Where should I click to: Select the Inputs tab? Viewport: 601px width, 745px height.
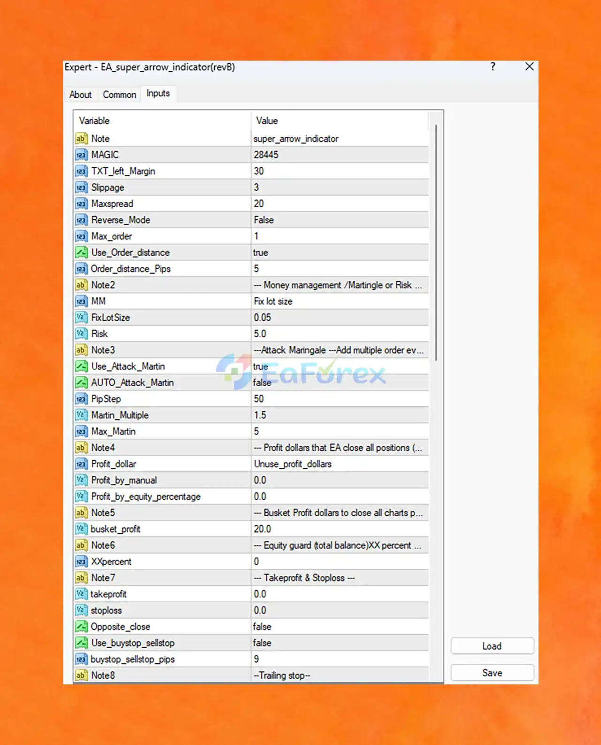(158, 93)
